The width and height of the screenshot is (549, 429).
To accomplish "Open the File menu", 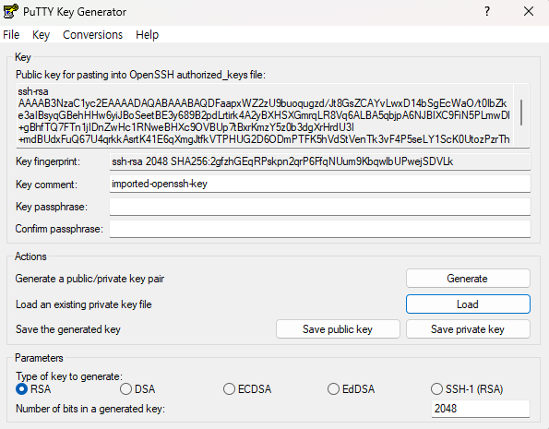I will 11,35.
